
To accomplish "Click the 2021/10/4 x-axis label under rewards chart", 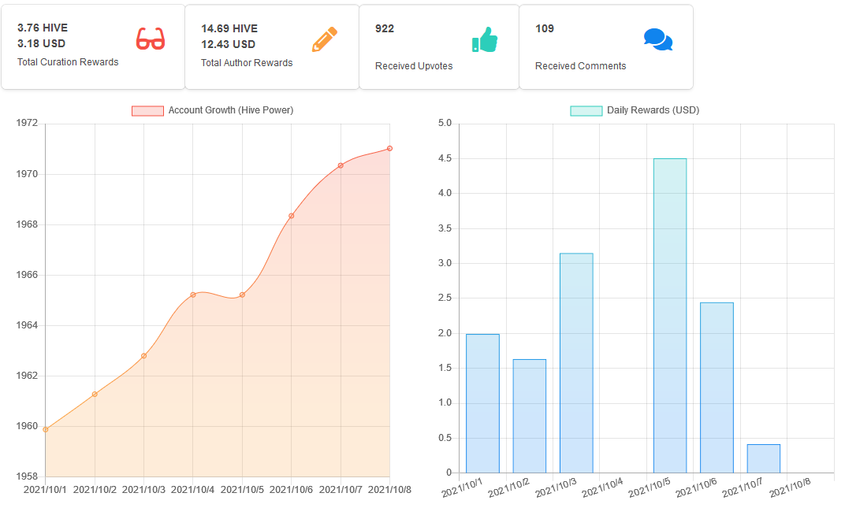I will click(x=602, y=487).
